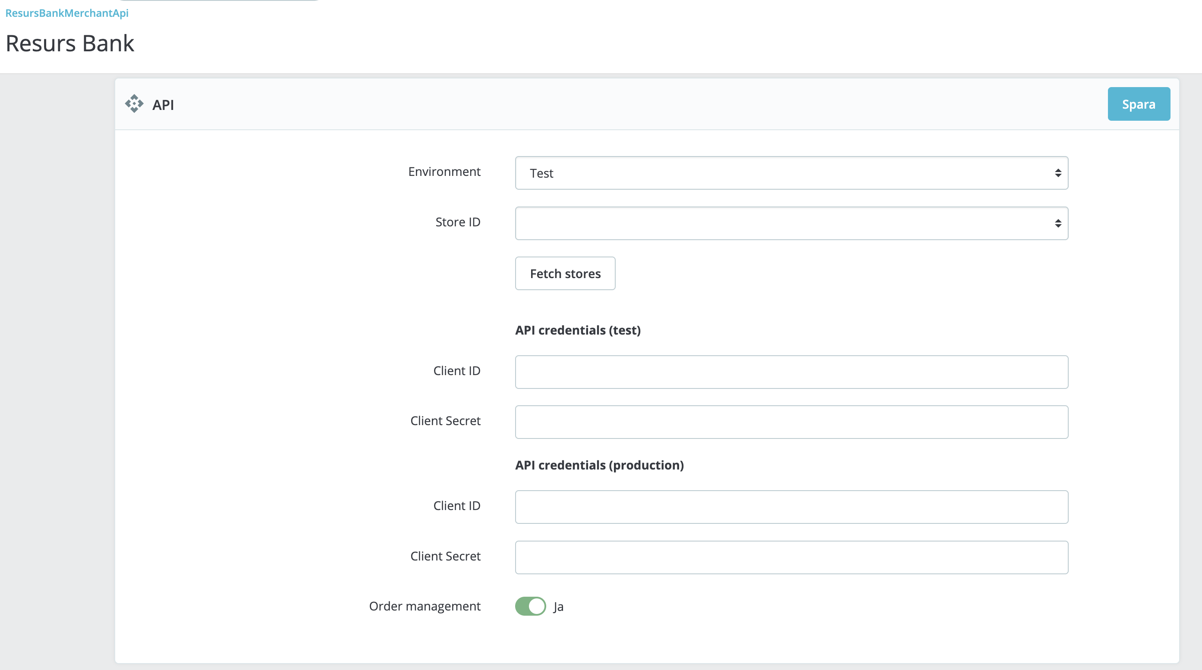The width and height of the screenshot is (1202, 670).
Task: Click the Order management label
Action: 425,606
